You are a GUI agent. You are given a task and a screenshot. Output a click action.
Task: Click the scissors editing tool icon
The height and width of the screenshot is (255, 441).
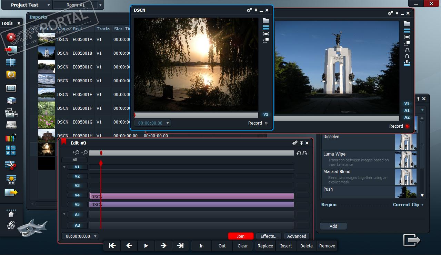pyautogui.click(x=11, y=166)
